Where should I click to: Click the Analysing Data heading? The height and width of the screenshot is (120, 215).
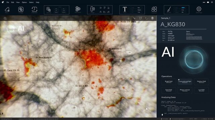(x=168, y=97)
